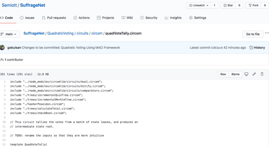Open the Settings tab
This screenshot has height=147, width=269.
point(198,18)
